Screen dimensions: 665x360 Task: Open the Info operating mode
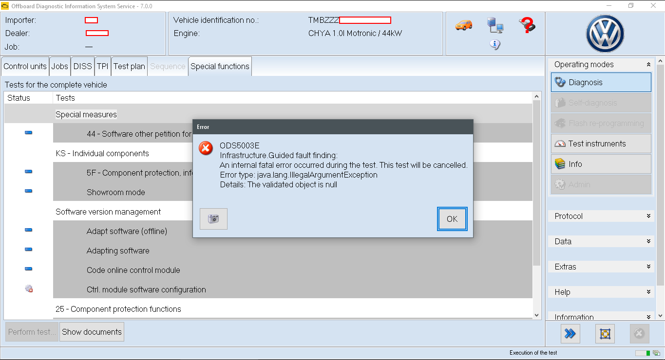click(x=601, y=164)
